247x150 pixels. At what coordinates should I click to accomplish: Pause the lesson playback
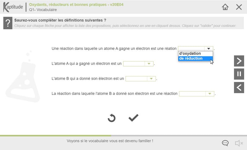click(x=239, y=74)
